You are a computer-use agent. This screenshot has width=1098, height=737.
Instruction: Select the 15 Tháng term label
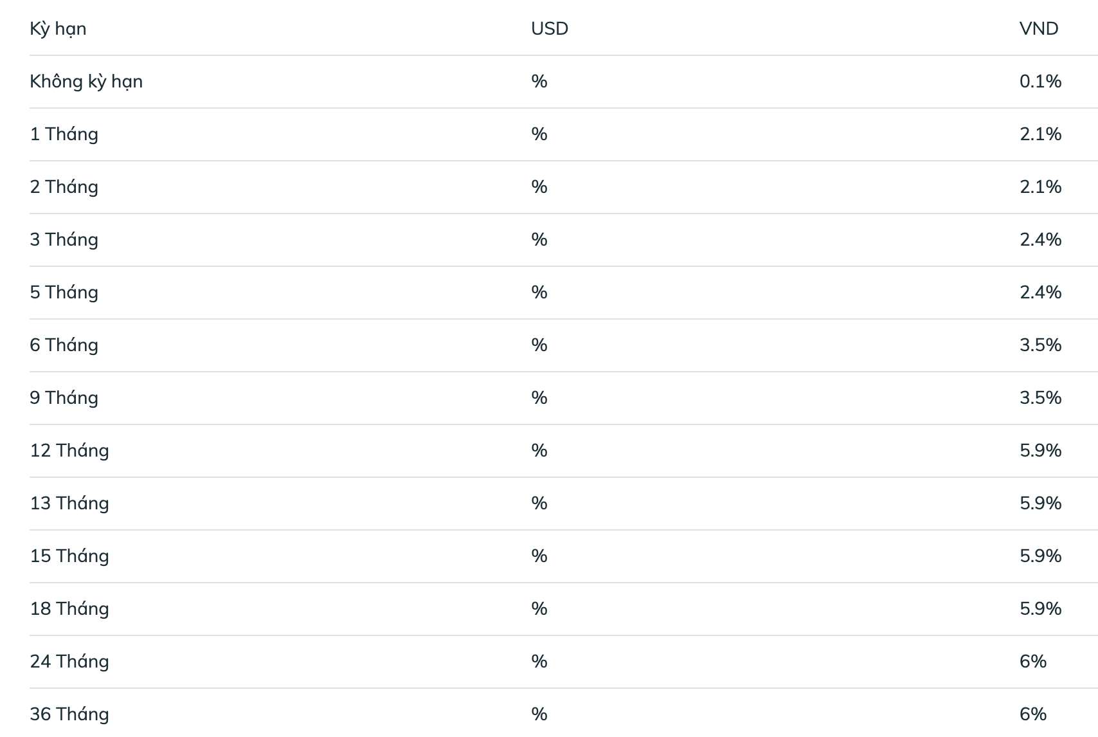69,556
